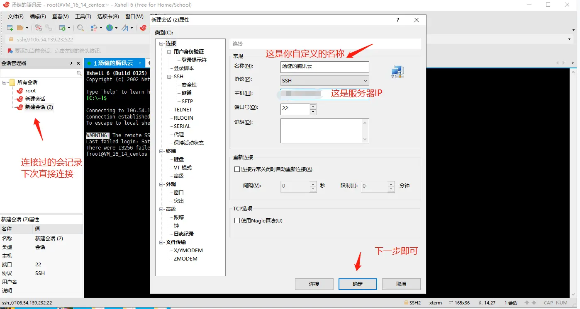The image size is (580, 309).
Task: Increase the 端口号 value with the up arrow
Action: (313, 106)
